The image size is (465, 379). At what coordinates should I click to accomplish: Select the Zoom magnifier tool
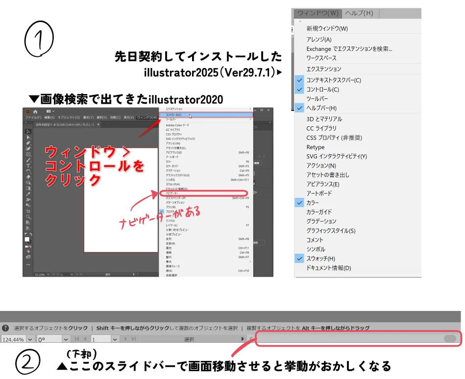(28, 217)
